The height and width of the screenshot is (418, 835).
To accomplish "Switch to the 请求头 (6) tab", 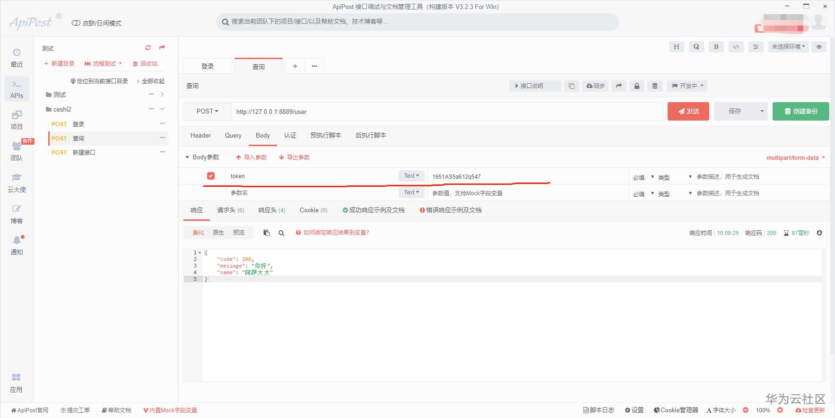I will (x=230, y=210).
